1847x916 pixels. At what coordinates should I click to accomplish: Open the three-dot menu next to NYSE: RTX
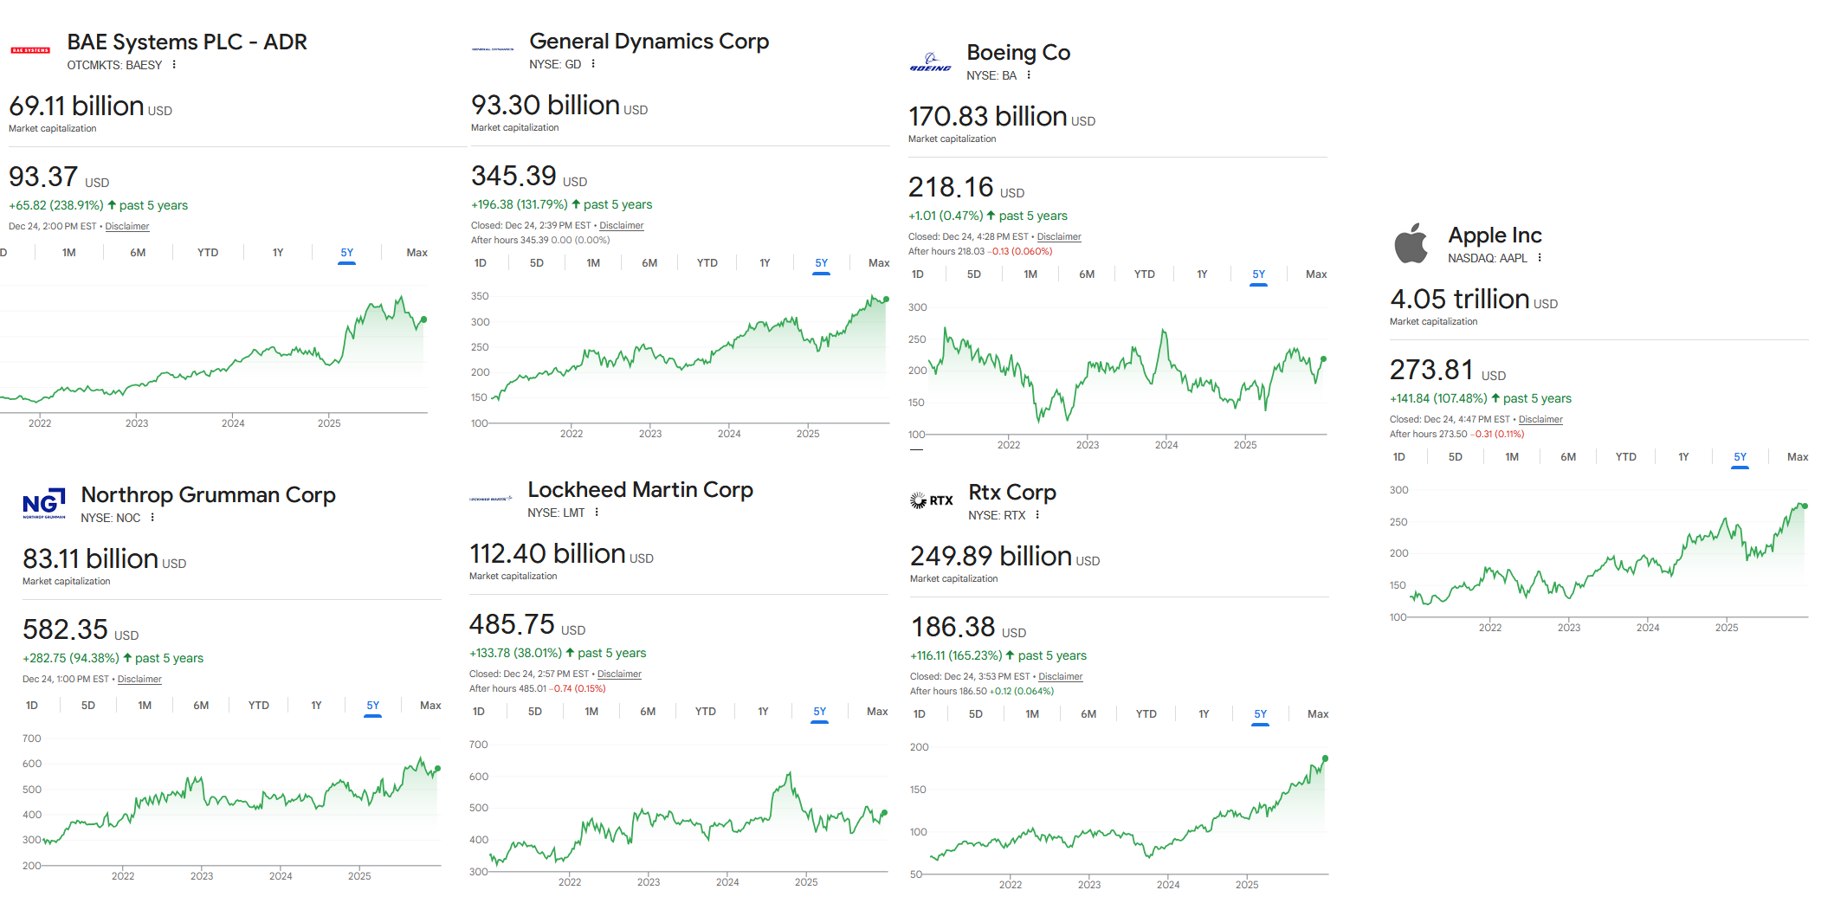click(1037, 515)
